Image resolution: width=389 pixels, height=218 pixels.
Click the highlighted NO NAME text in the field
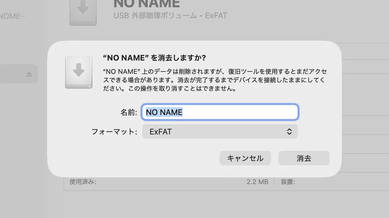coord(164,112)
